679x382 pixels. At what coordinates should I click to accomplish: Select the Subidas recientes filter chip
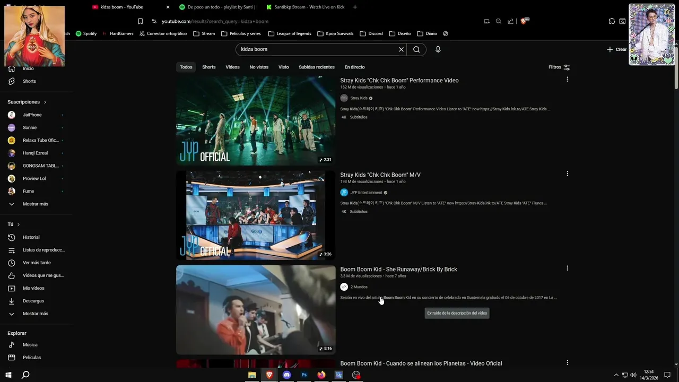(x=317, y=67)
